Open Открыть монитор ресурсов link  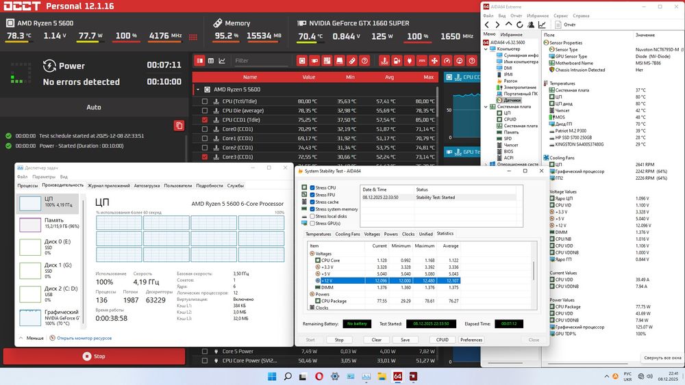pos(84,338)
